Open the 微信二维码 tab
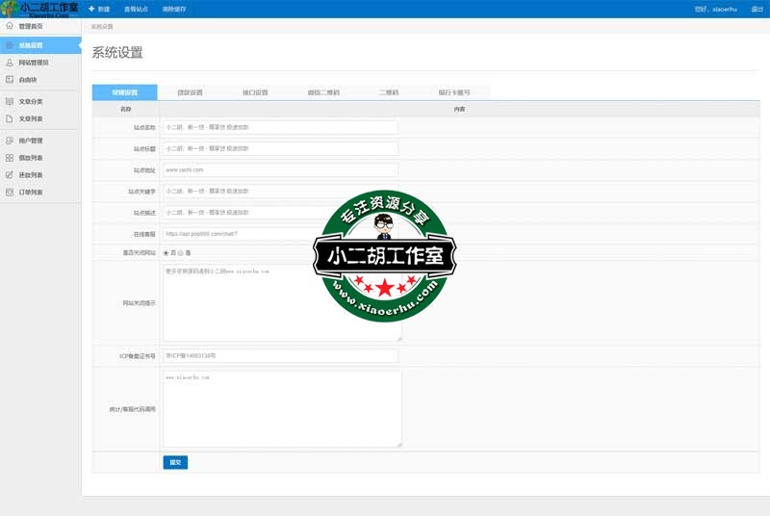Image resolution: width=770 pixels, height=516 pixels. pos(323,93)
